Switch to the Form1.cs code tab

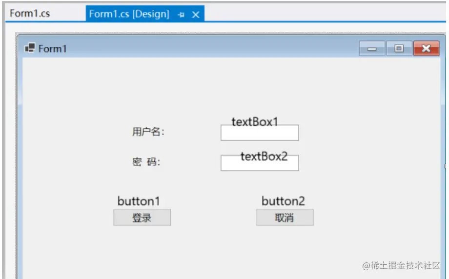click(x=30, y=13)
